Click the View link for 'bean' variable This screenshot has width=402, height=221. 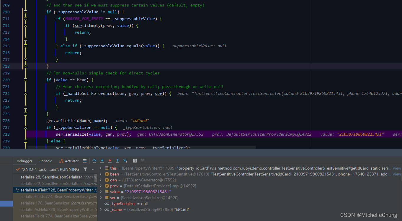coord(397,174)
